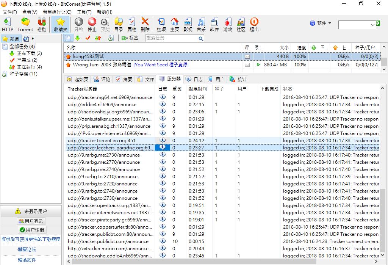Click the 开始 start icon

79,25
